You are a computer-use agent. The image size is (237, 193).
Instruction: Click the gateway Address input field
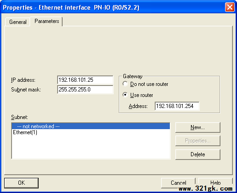pyautogui.click(x=177, y=106)
